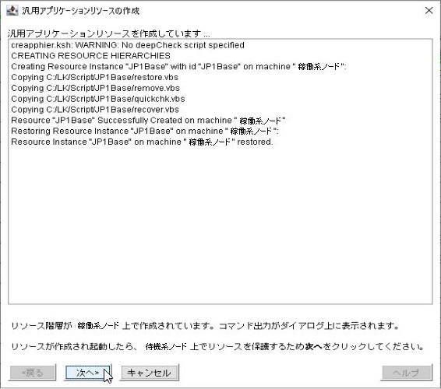
Task: Cancel the wizard with キャンセル button
Action: pyautogui.click(x=149, y=373)
